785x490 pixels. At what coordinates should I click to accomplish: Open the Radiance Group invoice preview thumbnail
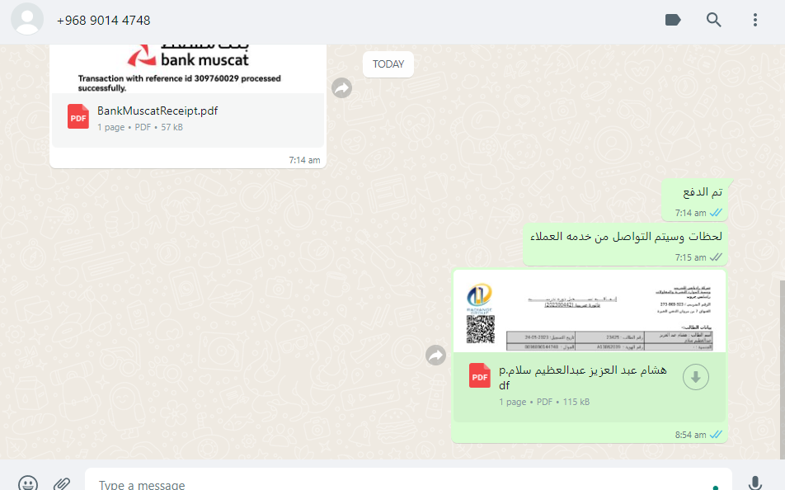pyautogui.click(x=590, y=312)
